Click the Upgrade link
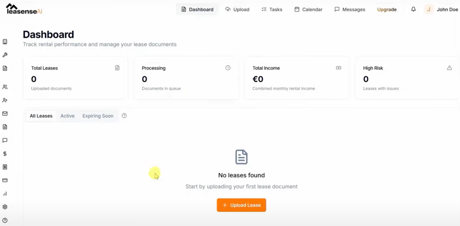This screenshot has height=226, width=460. click(387, 9)
